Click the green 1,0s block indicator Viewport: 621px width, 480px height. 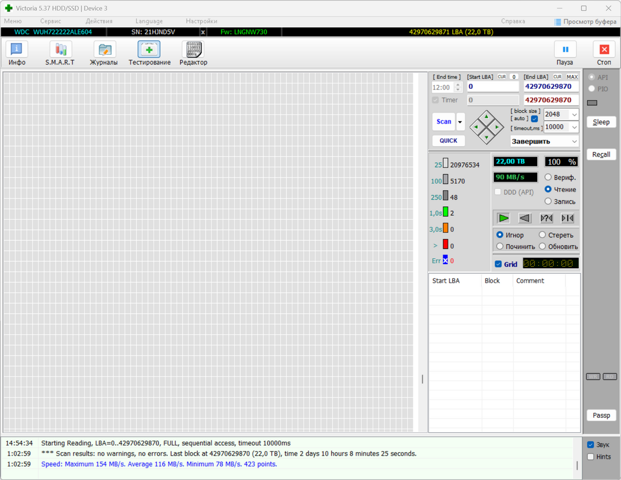coord(446,212)
